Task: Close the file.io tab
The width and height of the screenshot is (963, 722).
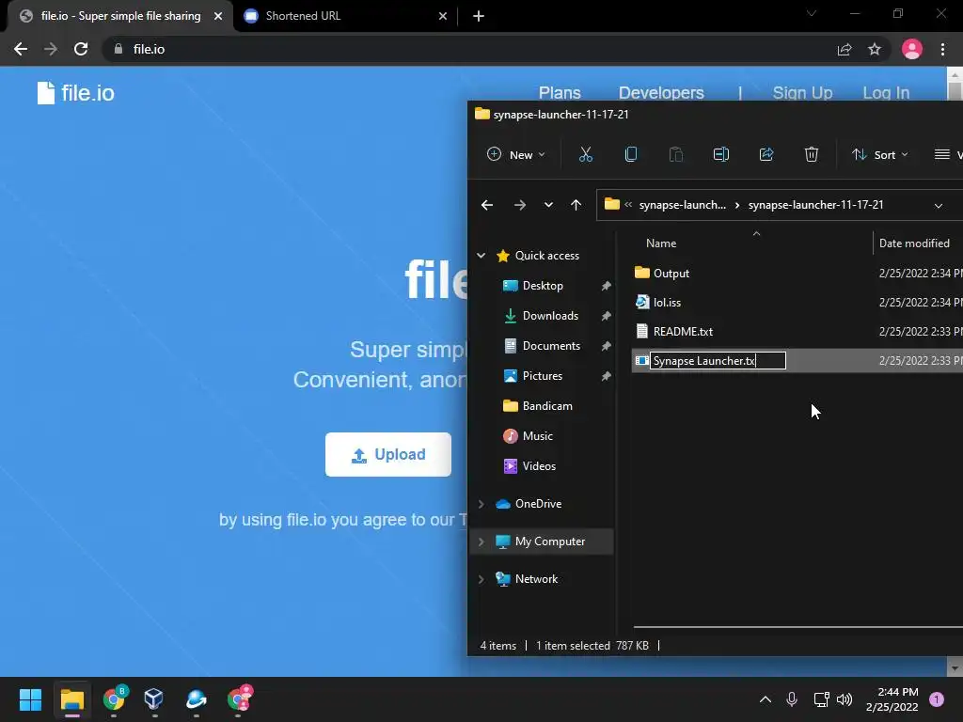Action: click(218, 16)
